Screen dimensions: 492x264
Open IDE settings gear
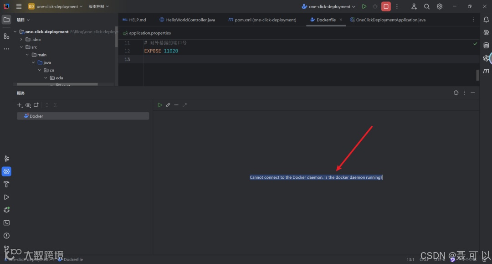coord(440,6)
